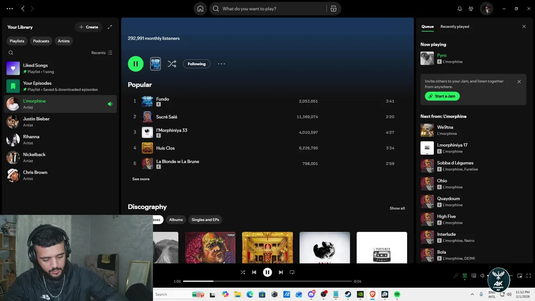Open the cassette album cover in Discography
Screen dimensions: 535x301
coord(382,247)
